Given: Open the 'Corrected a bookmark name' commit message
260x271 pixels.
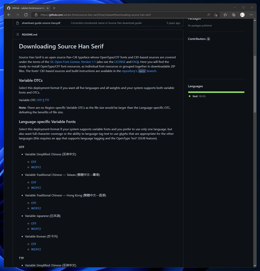Looking at the screenshot, I should [x=106, y=23].
